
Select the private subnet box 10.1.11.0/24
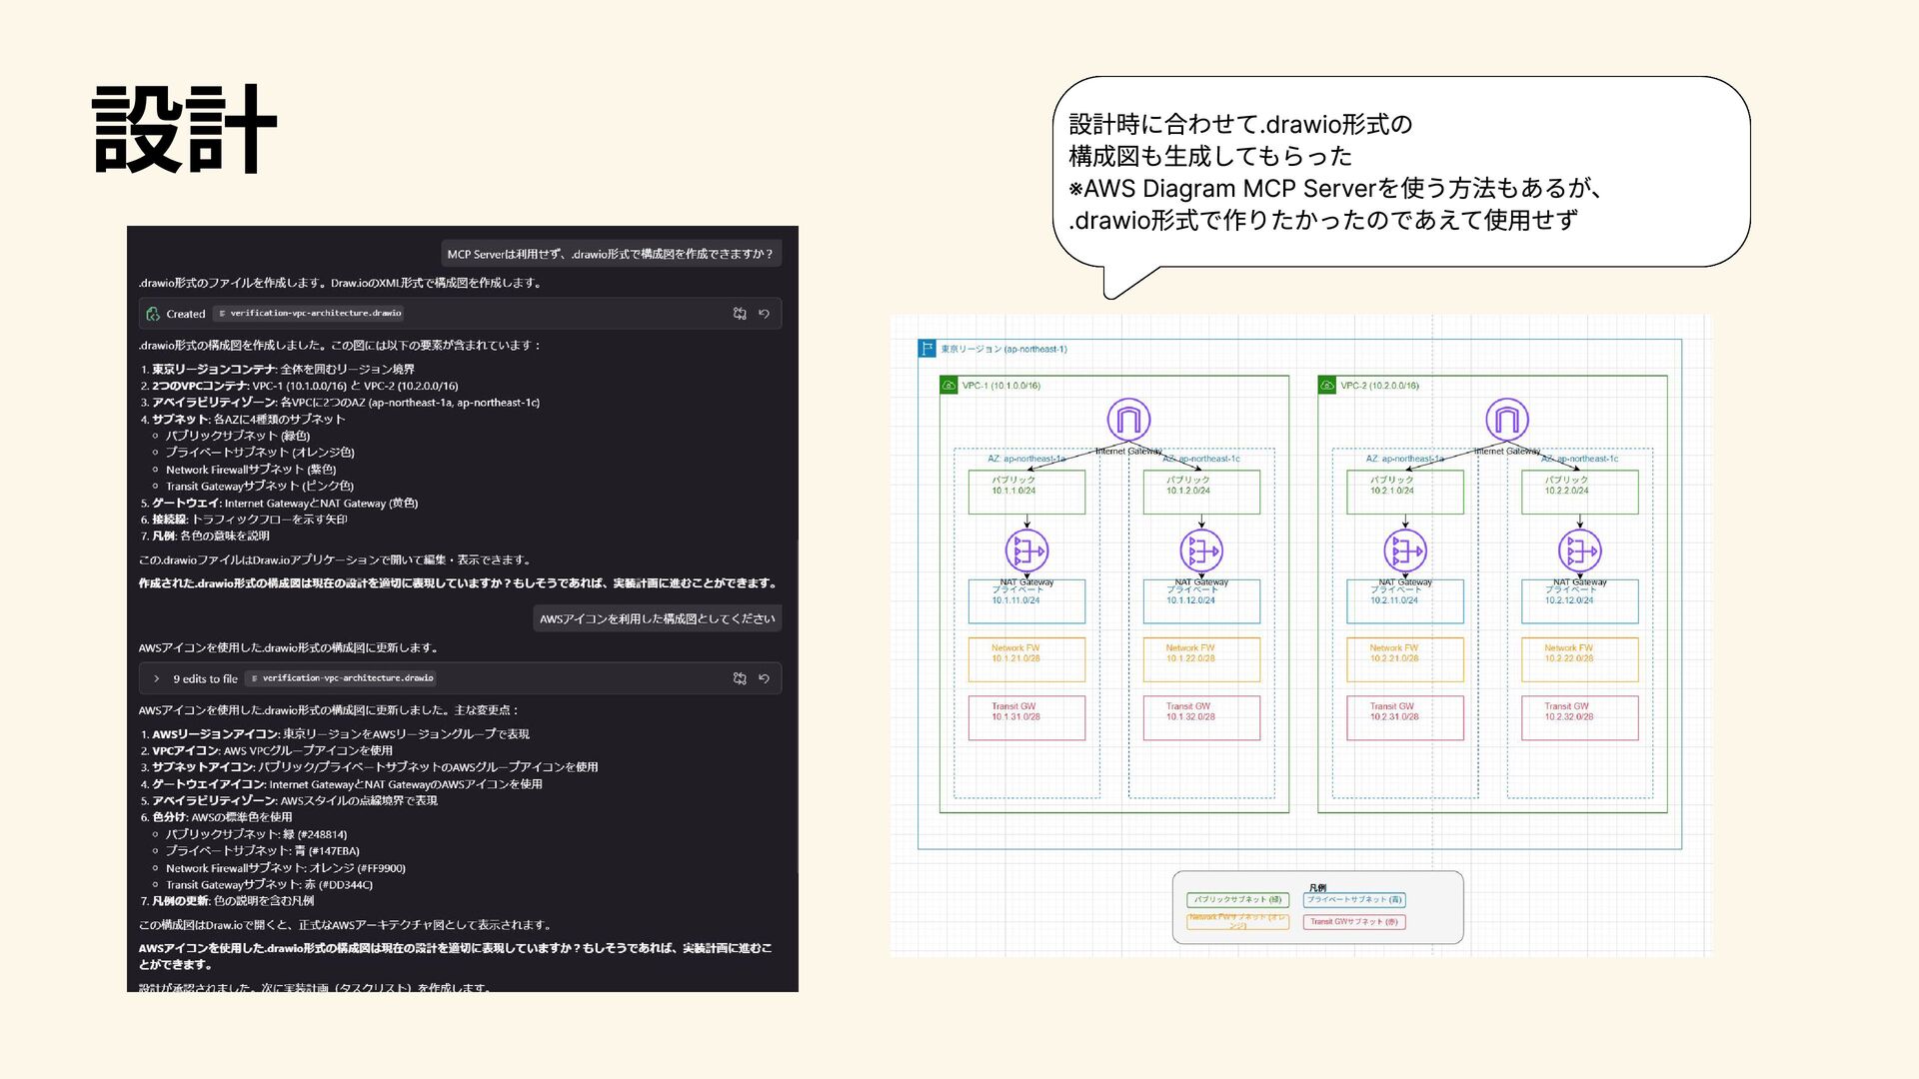[1026, 601]
